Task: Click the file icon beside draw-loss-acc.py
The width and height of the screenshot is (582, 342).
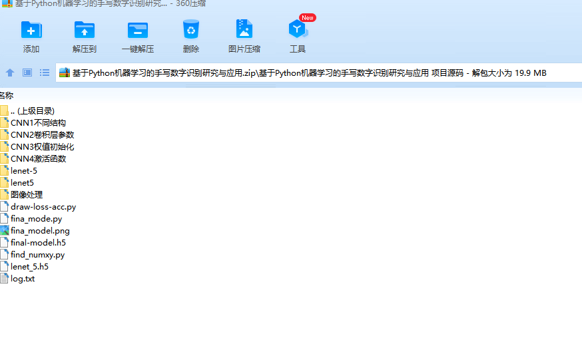Action: point(4,207)
